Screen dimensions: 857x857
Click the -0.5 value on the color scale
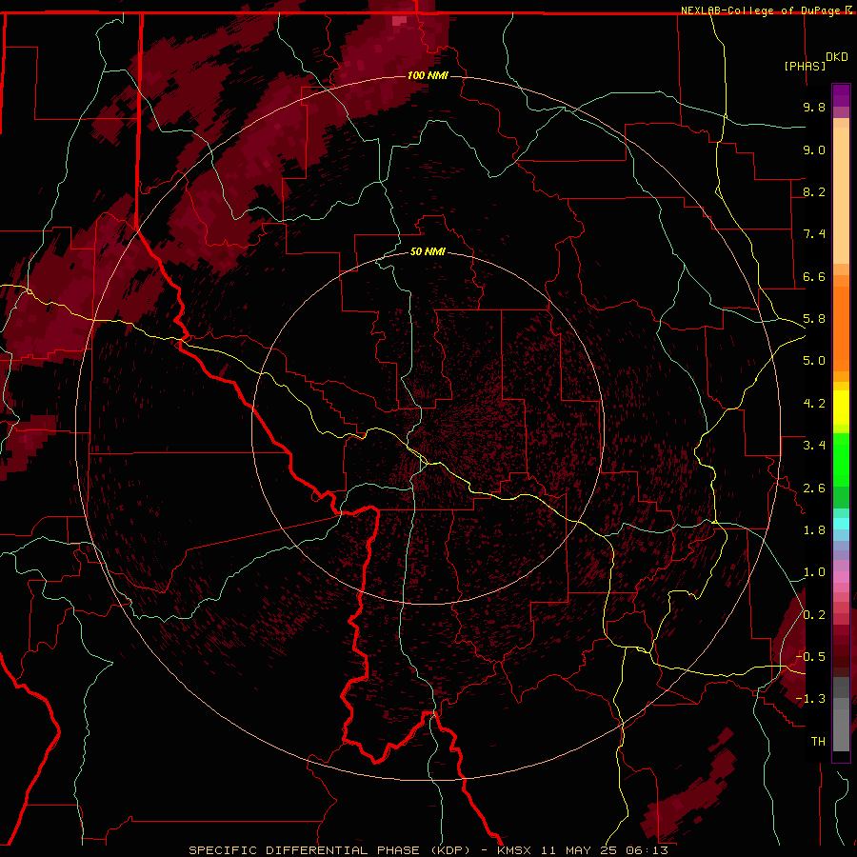811,657
